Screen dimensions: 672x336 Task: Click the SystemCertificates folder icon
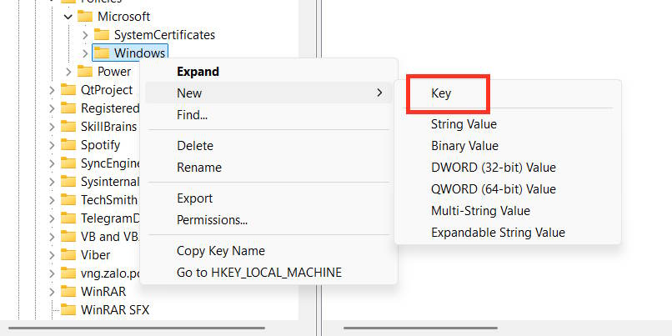point(102,35)
